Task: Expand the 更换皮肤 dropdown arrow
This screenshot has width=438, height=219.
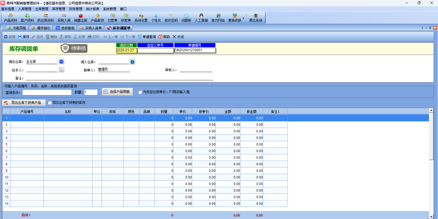Action: pos(243,18)
